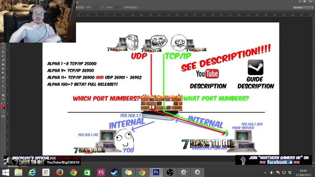
Task: Select the Brush tool in the toolbar
Action: (x=3, y=47)
